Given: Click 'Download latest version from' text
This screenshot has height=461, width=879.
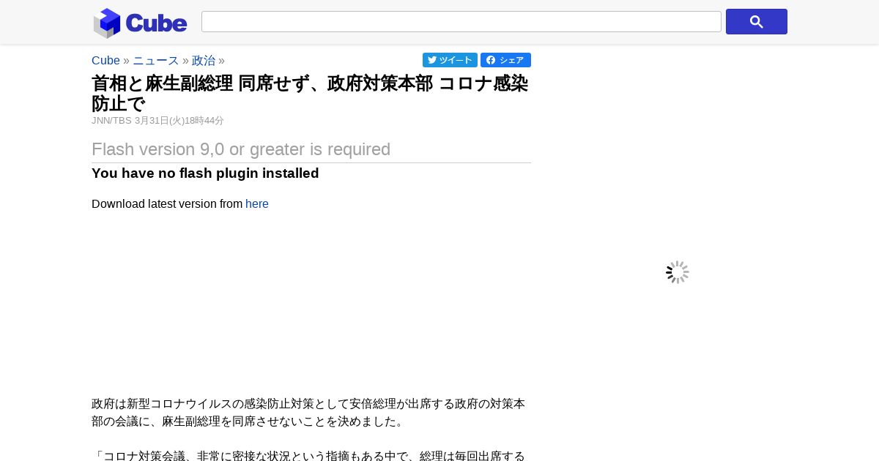Looking at the screenshot, I should point(167,204).
